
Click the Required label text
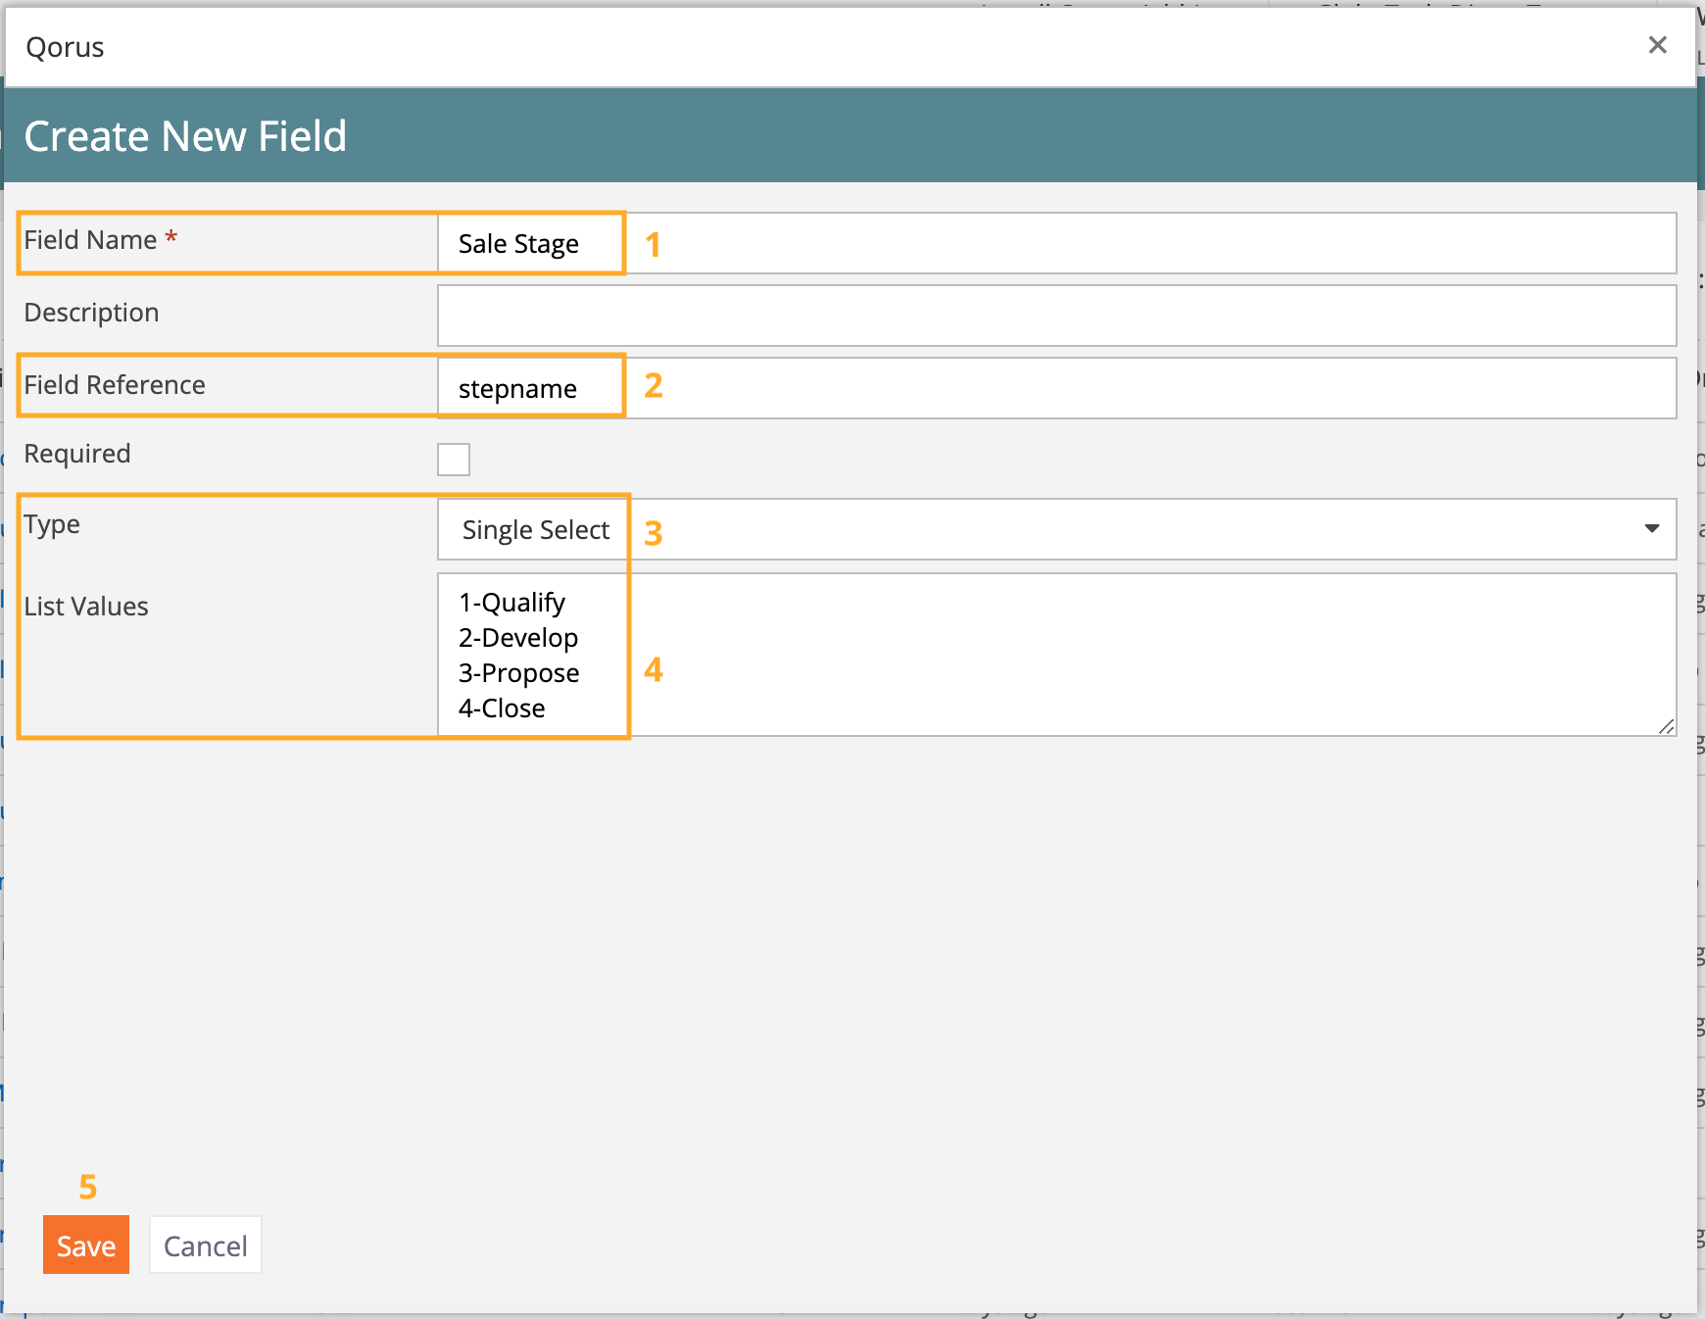(x=77, y=454)
